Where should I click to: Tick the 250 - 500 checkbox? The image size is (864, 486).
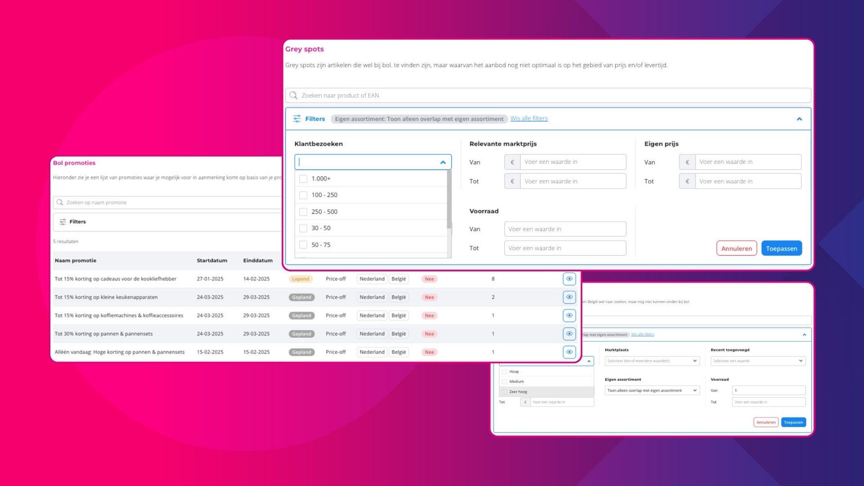pyautogui.click(x=303, y=211)
